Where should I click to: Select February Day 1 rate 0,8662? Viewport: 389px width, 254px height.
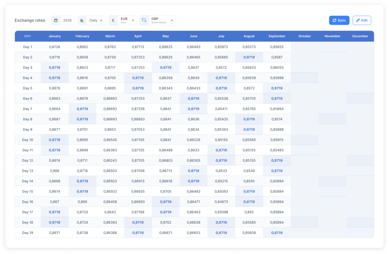click(x=82, y=47)
